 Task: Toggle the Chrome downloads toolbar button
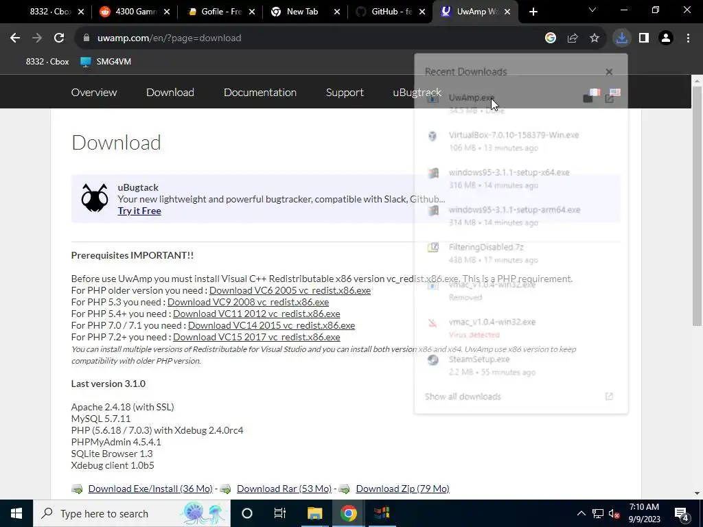pos(621,38)
